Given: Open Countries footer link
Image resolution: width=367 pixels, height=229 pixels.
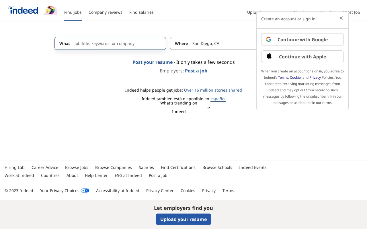Looking at the screenshot, I should pyautogui.click(x=50, y=175).
